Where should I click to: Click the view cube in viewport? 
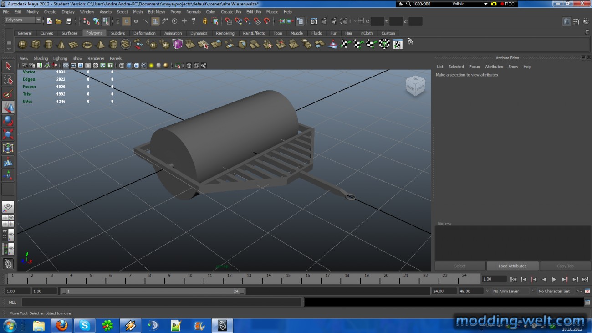point(415,86)
